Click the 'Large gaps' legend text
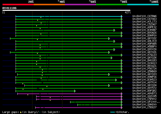Image resolution: width=161 pixels, height=114 pixels. coord(11,112)
